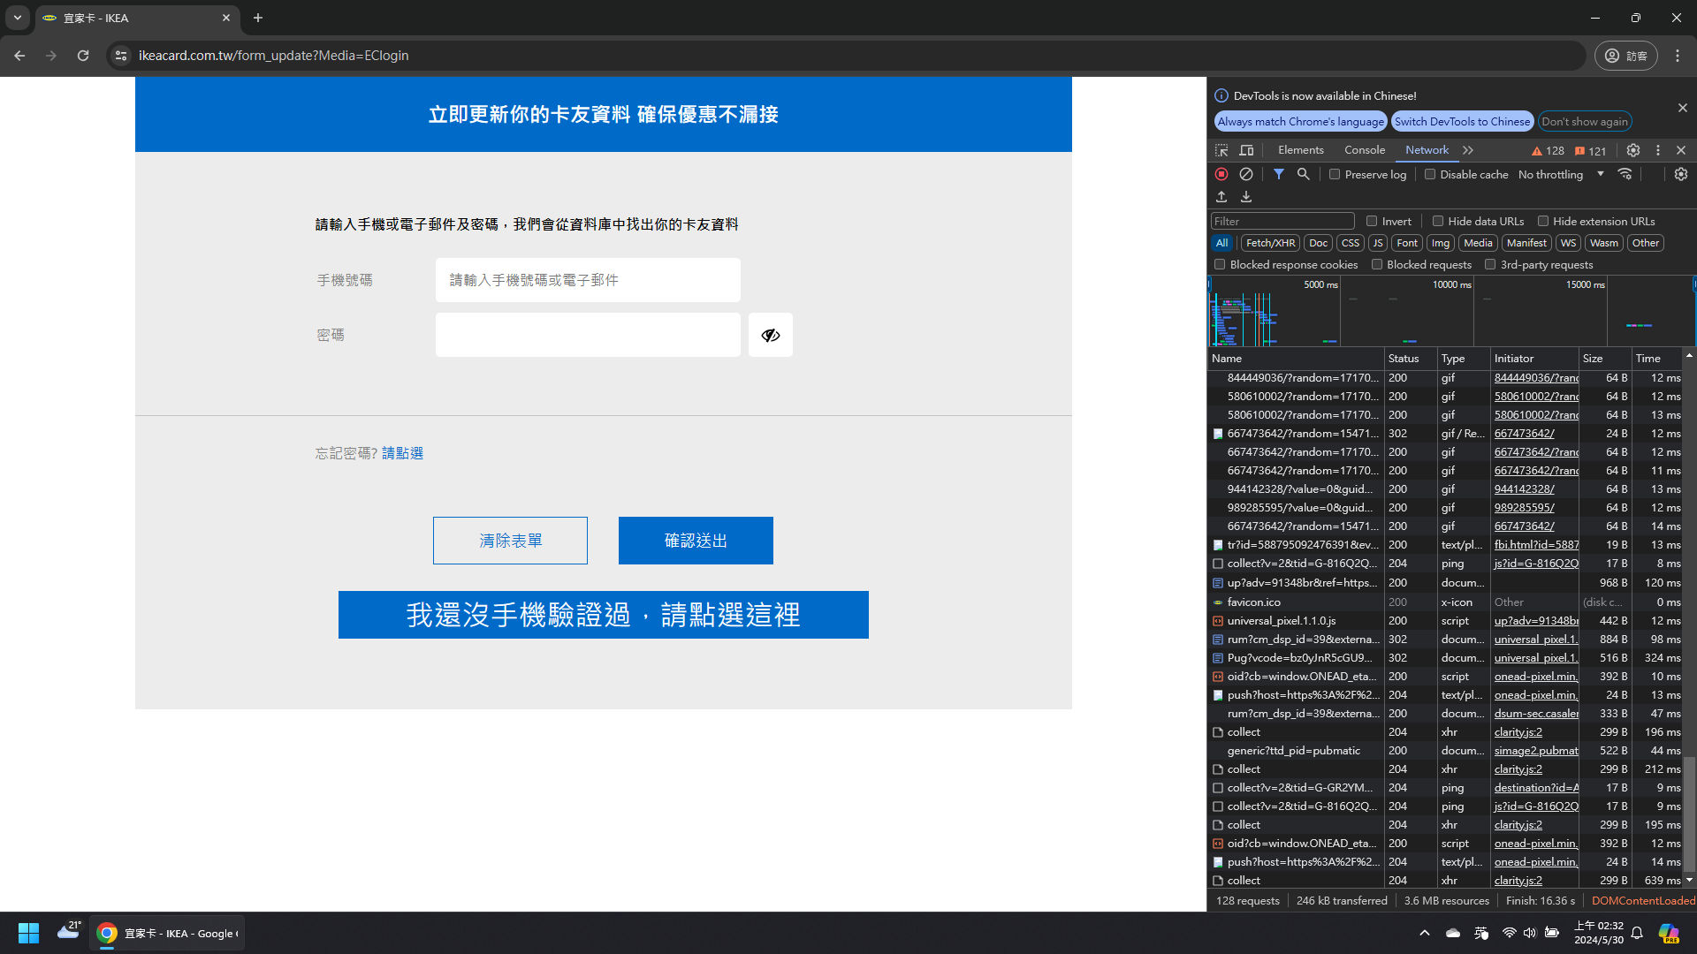Check 3rd-party requests
Screen dimensions: 1697x954
pos(1490,265)
